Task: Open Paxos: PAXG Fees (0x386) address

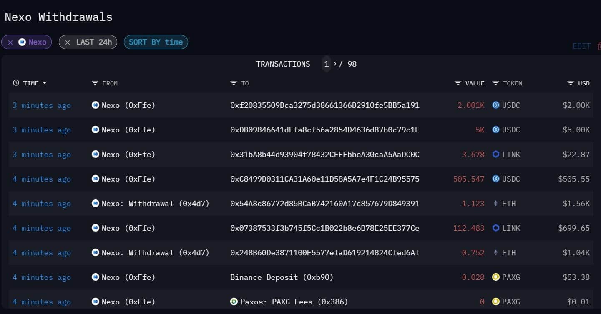Action: click(x=294, y=302)
